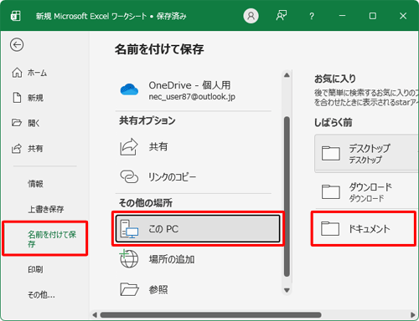Click the link chain icon for リンクのコピー
This screenshot has width=419, height=321.
click(129, 176)
